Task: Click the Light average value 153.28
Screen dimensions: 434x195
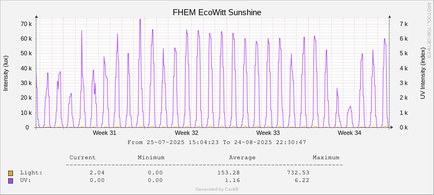Action: (229, 173)
